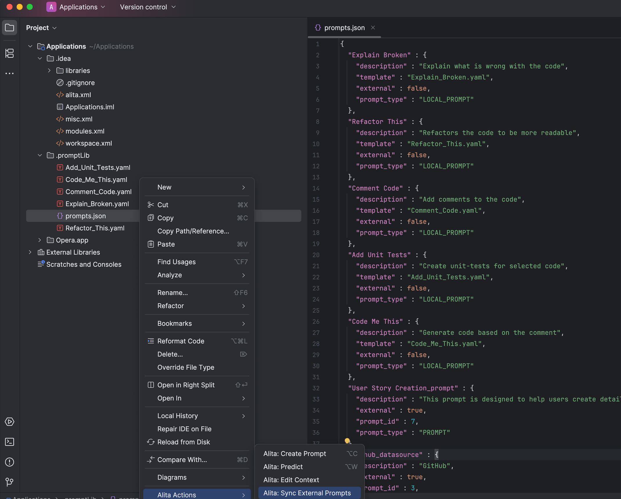Viewport: 621px width, 499px height.
Task: Open the Problems warning icon
Action: [10, 462]
